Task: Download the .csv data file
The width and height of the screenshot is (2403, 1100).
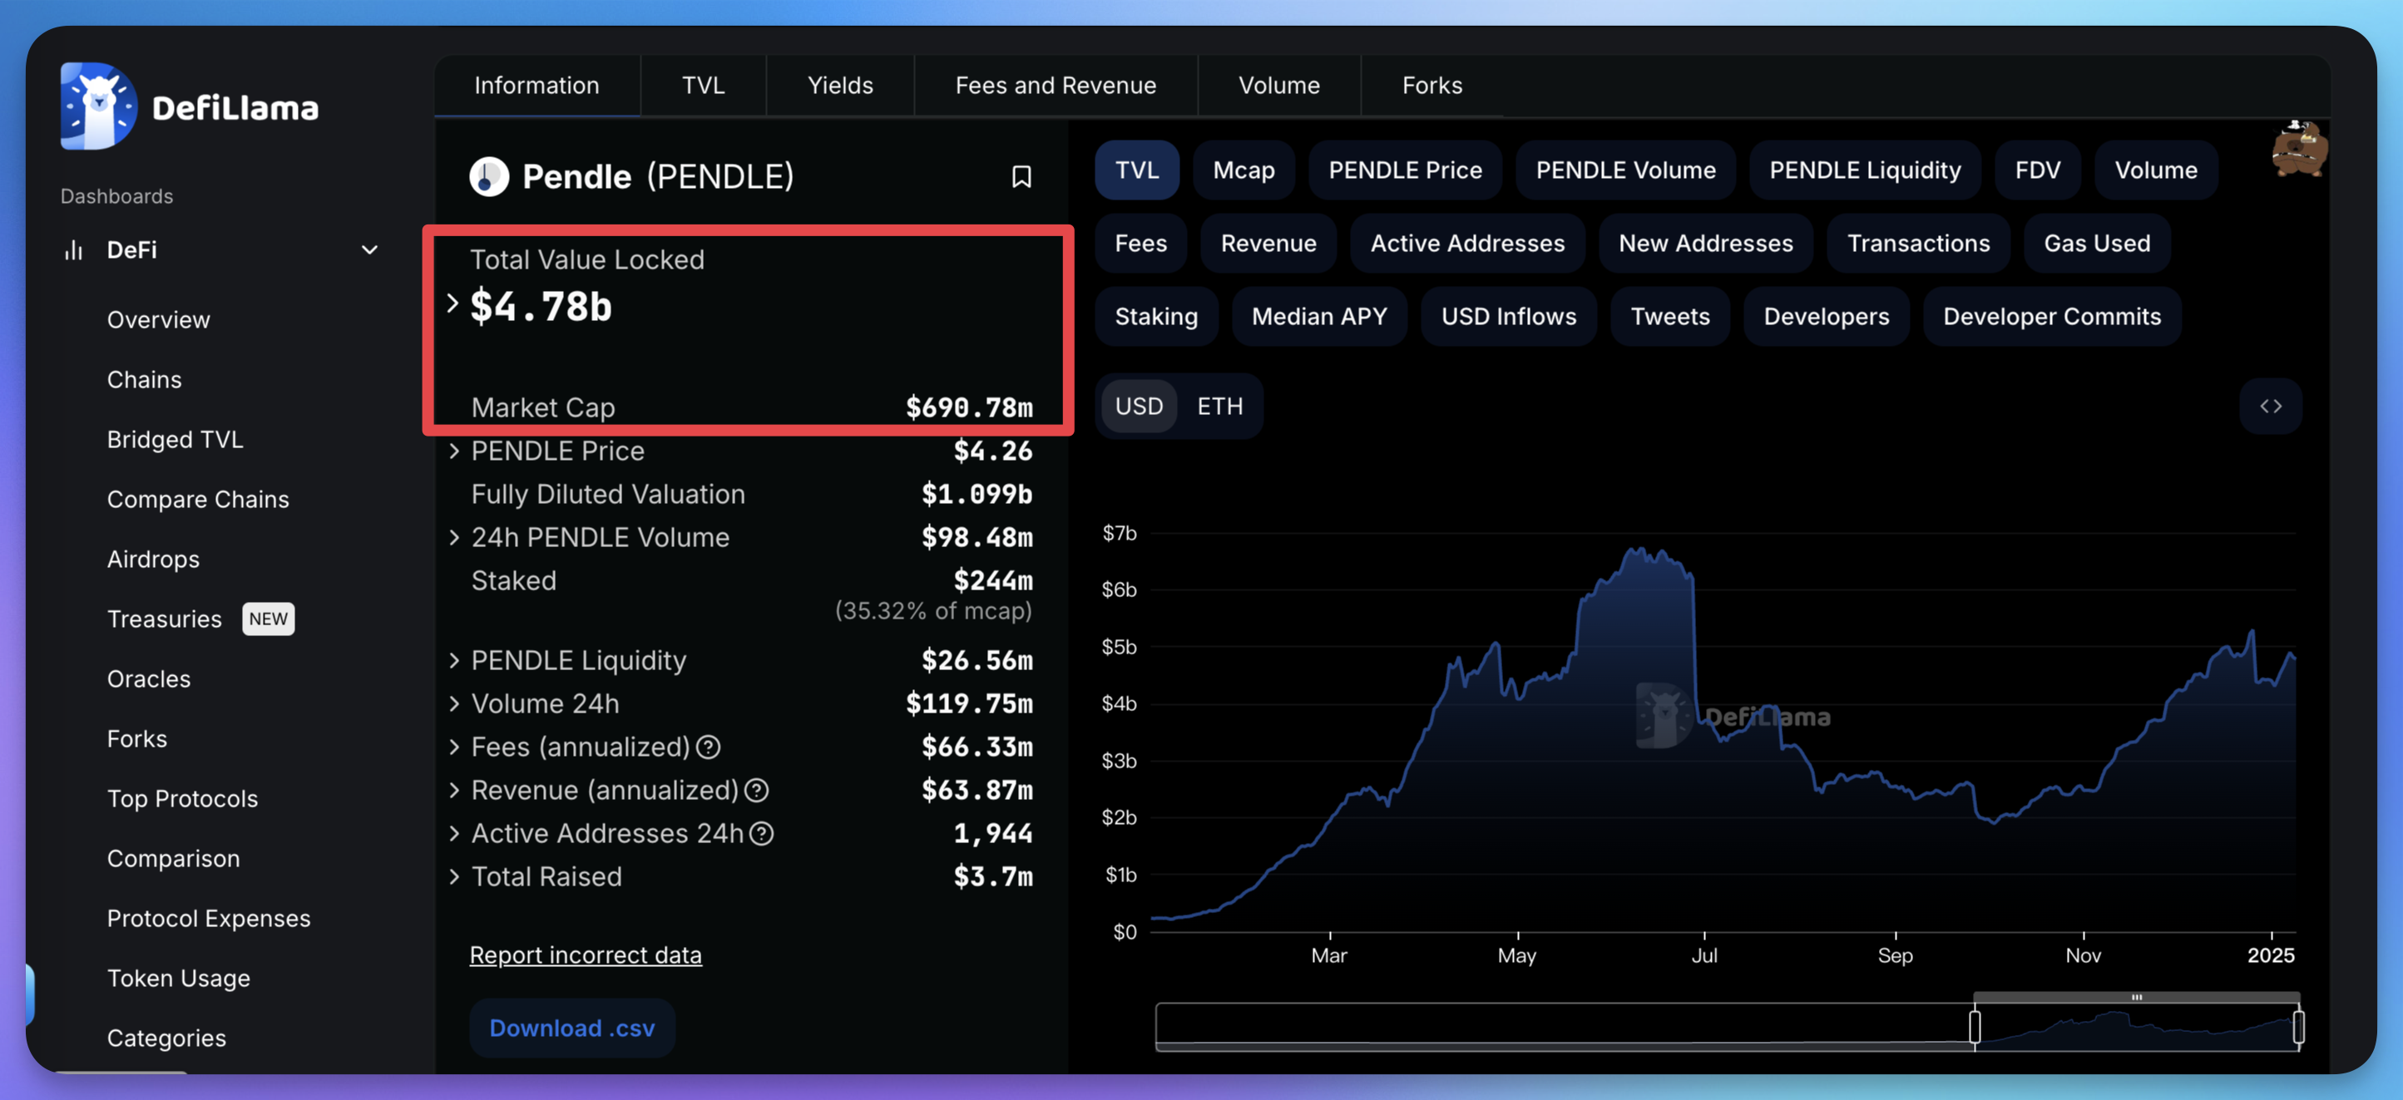Action: point(571,1028)
